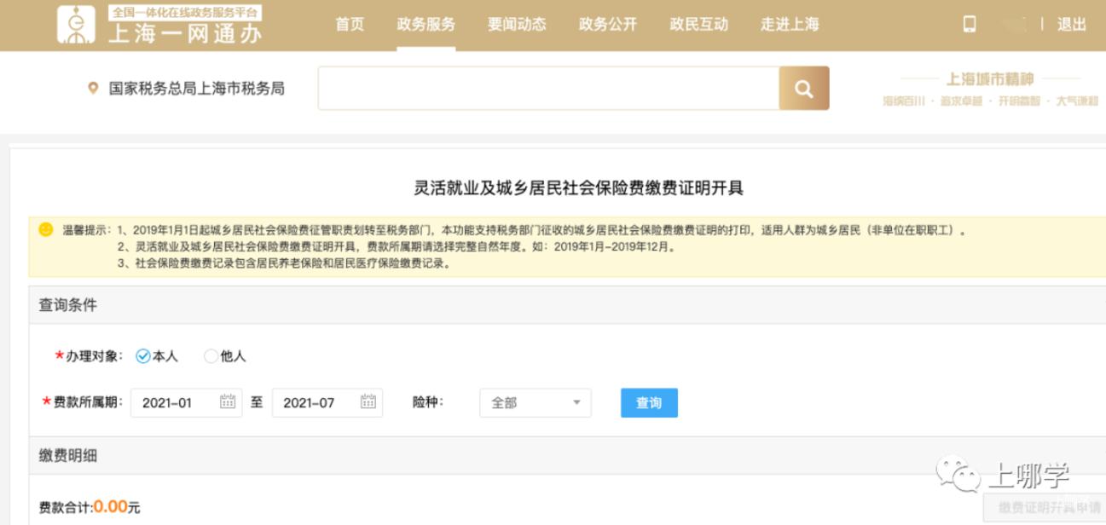Open calendar icon for start date 2021-01
The width and height of the screenshot is (1106, 525).
[x=228, y=402]
